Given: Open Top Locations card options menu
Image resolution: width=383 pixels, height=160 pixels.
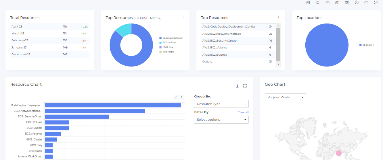Looking at the screenshot, I should [374, 17].
